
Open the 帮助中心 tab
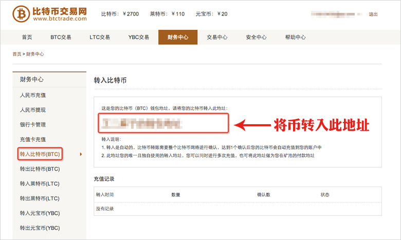tap(295, 37)
